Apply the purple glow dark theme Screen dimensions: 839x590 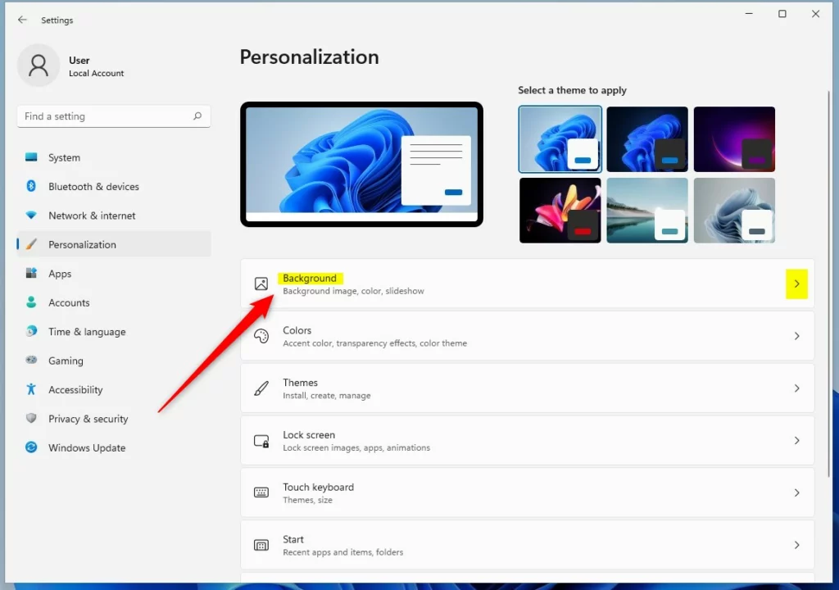(734, 139)
